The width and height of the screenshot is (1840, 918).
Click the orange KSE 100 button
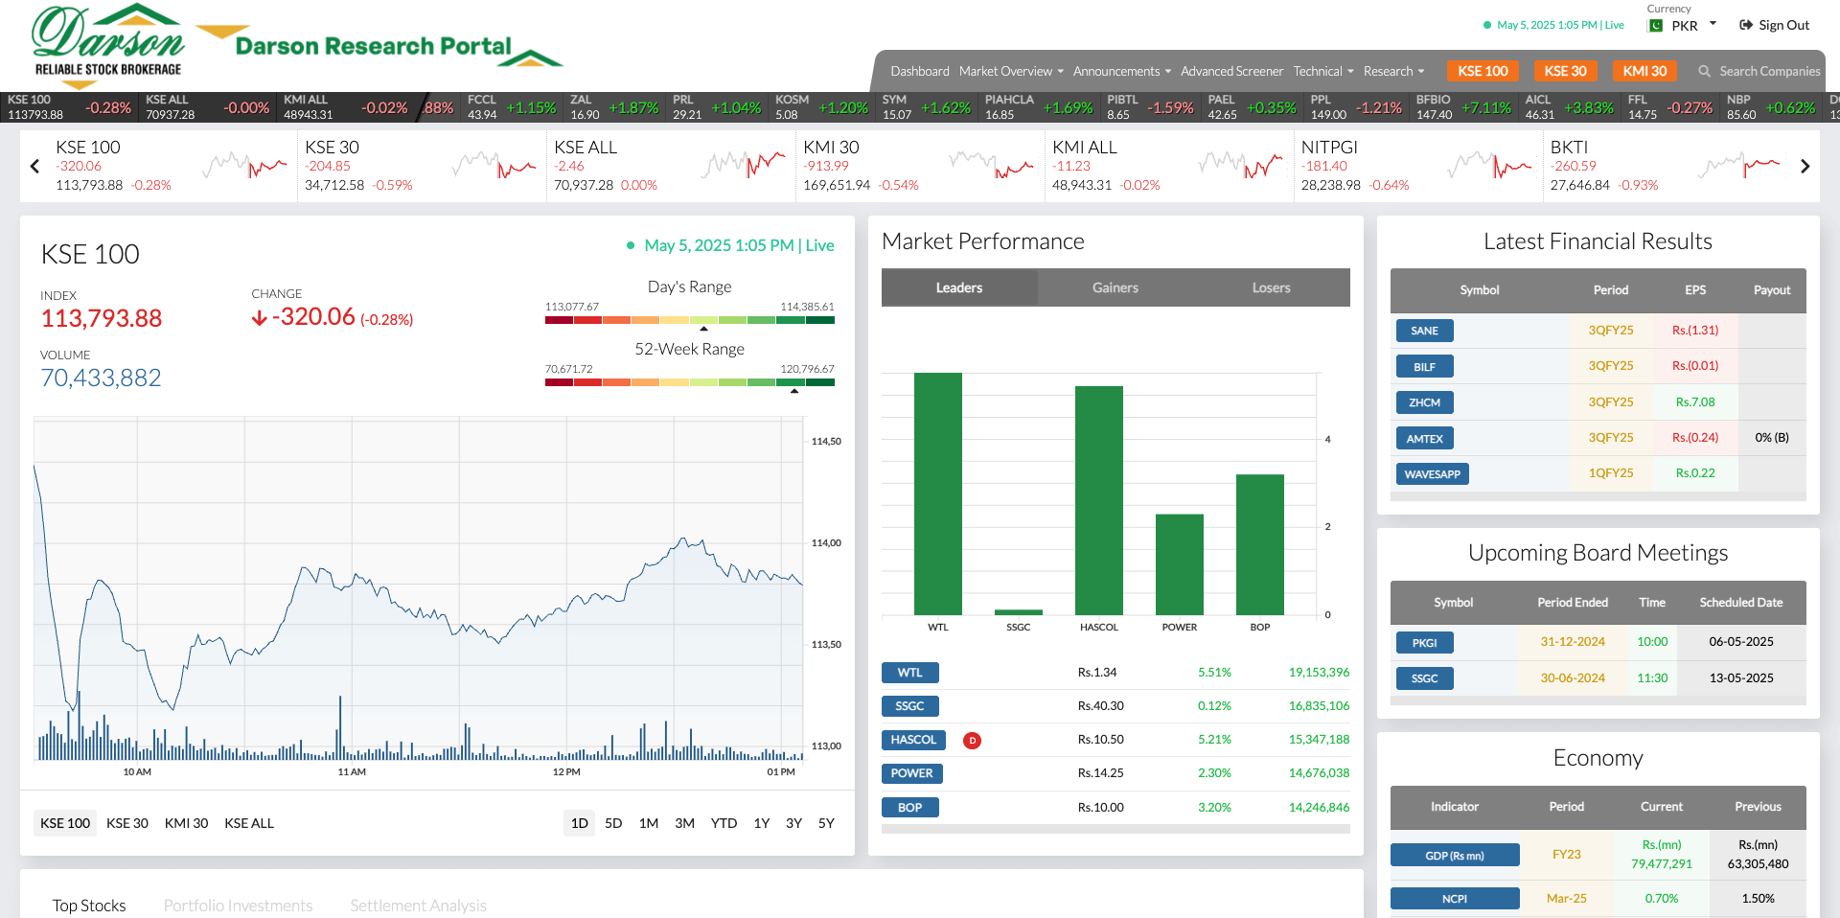tap(1483, 71)
